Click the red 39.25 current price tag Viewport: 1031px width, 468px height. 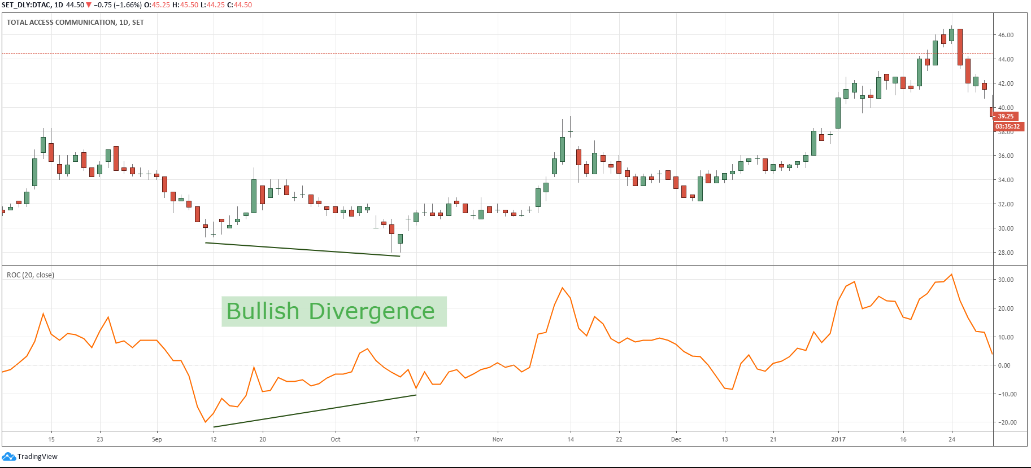point(1006,116)
